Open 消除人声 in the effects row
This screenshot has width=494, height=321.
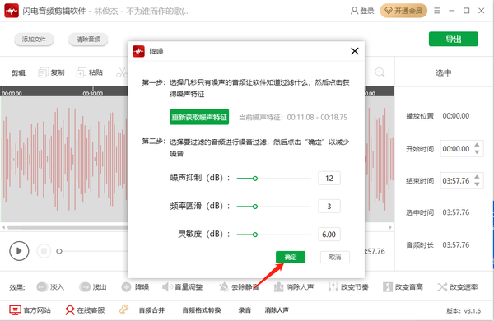[294, 287]
